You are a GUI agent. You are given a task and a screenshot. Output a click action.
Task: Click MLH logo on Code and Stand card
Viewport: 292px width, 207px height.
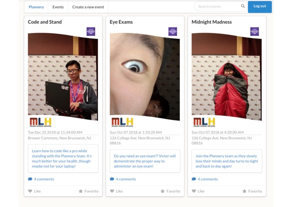[40, 122]
